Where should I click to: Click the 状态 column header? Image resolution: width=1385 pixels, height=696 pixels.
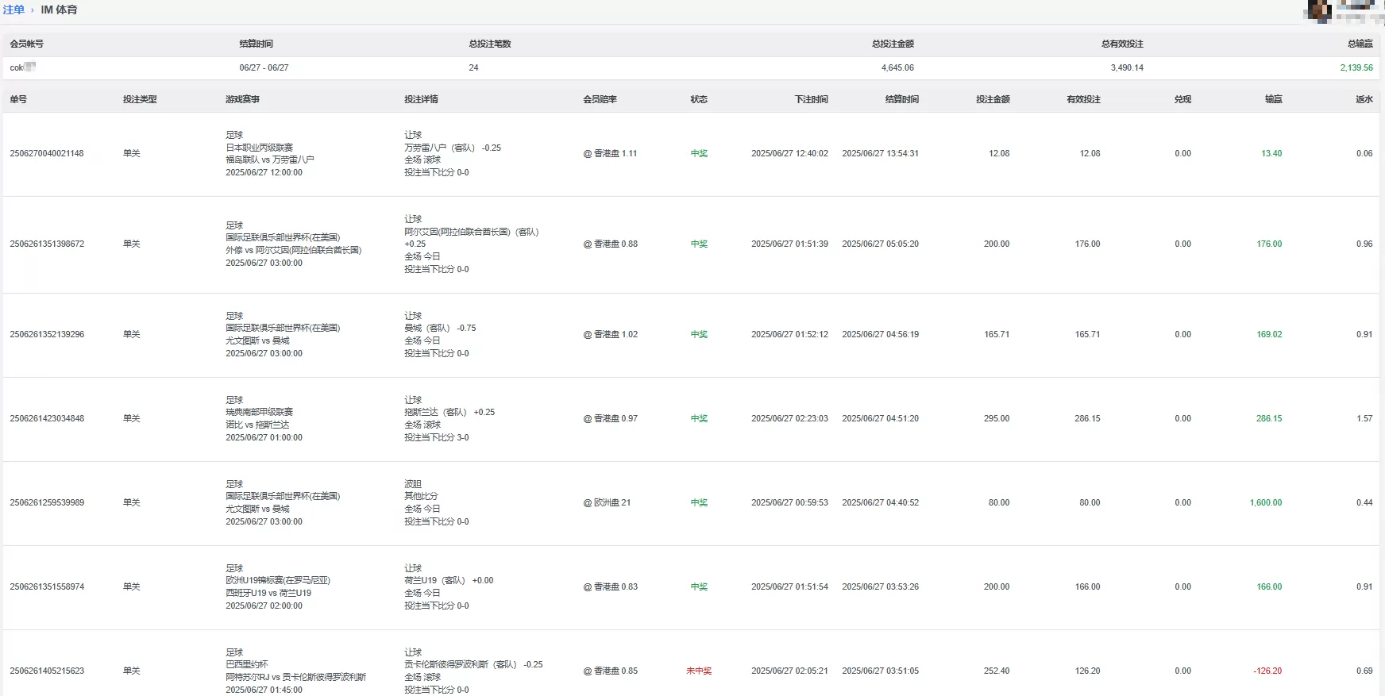coord(699,99)
